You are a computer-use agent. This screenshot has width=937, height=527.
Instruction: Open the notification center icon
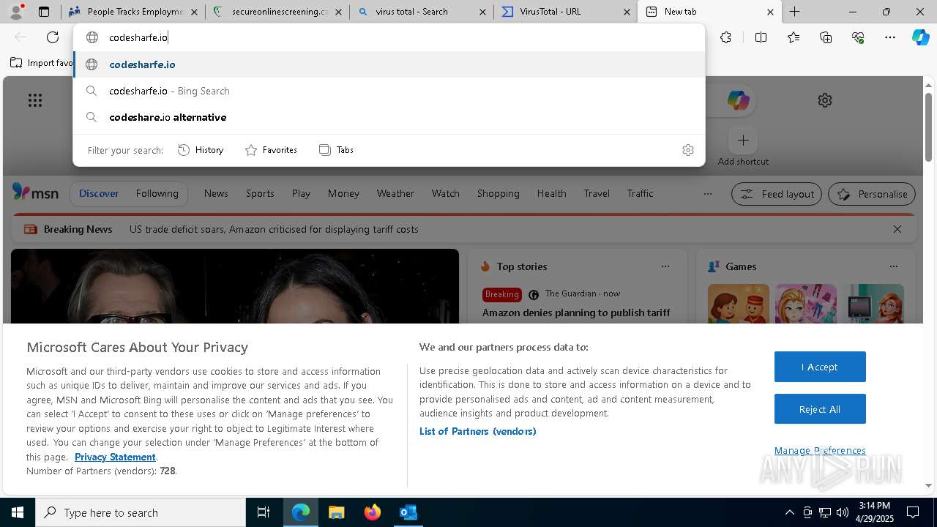(913, 512)
